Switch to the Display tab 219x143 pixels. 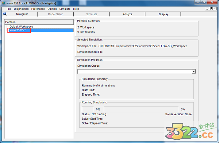point(164,14)
